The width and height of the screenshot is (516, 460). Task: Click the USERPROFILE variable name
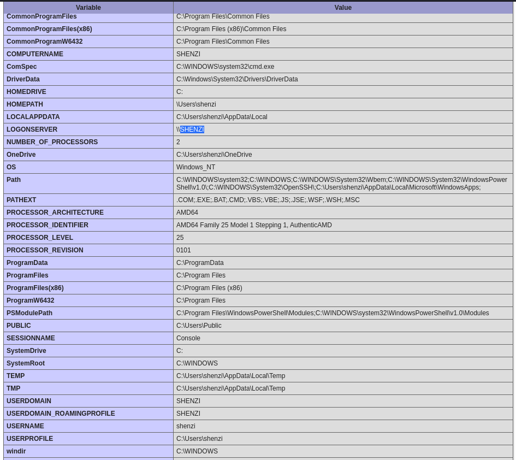pos(29,438)
